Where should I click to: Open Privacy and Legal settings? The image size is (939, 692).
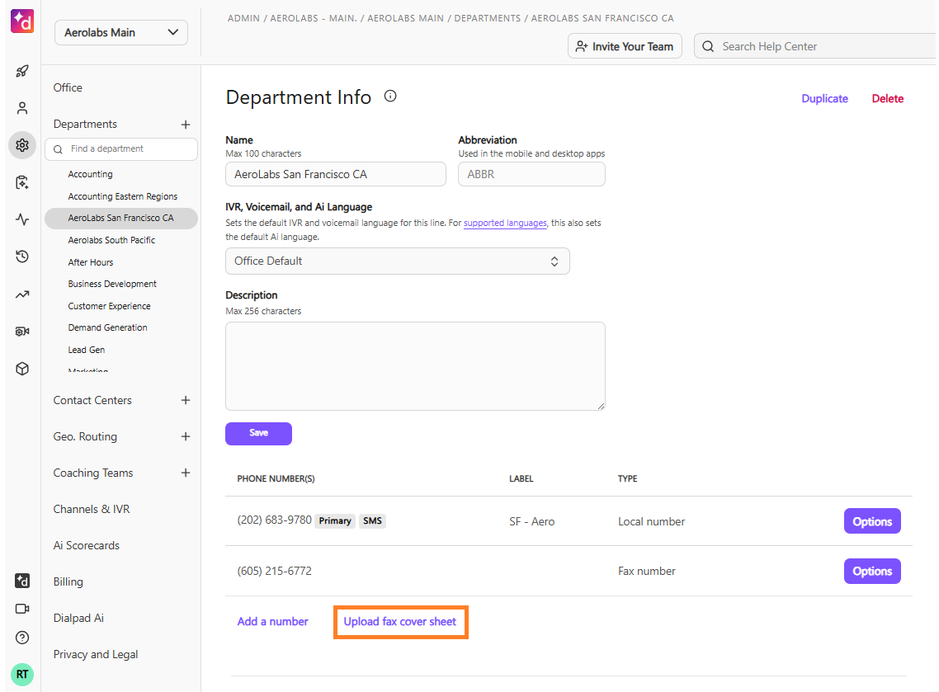tap(96, 654)
